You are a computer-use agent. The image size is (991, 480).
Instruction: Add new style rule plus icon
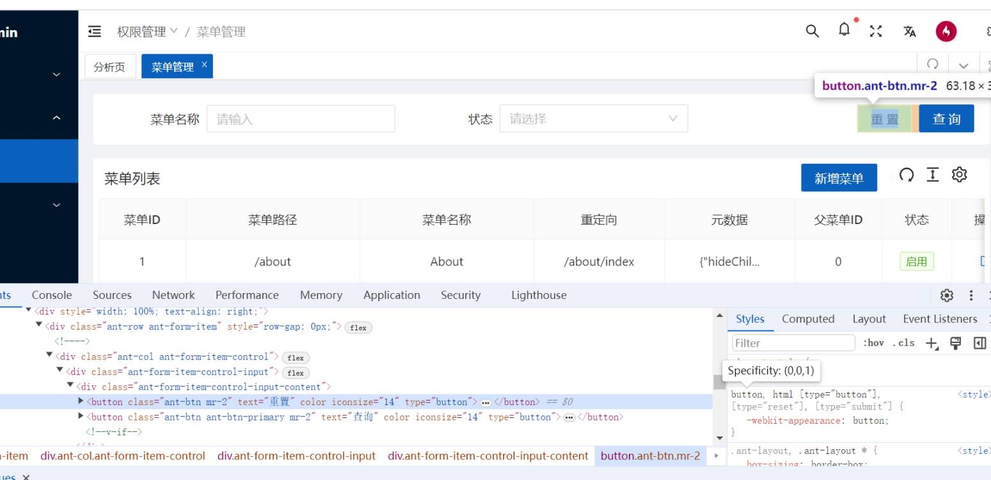(x=932, y=343)
